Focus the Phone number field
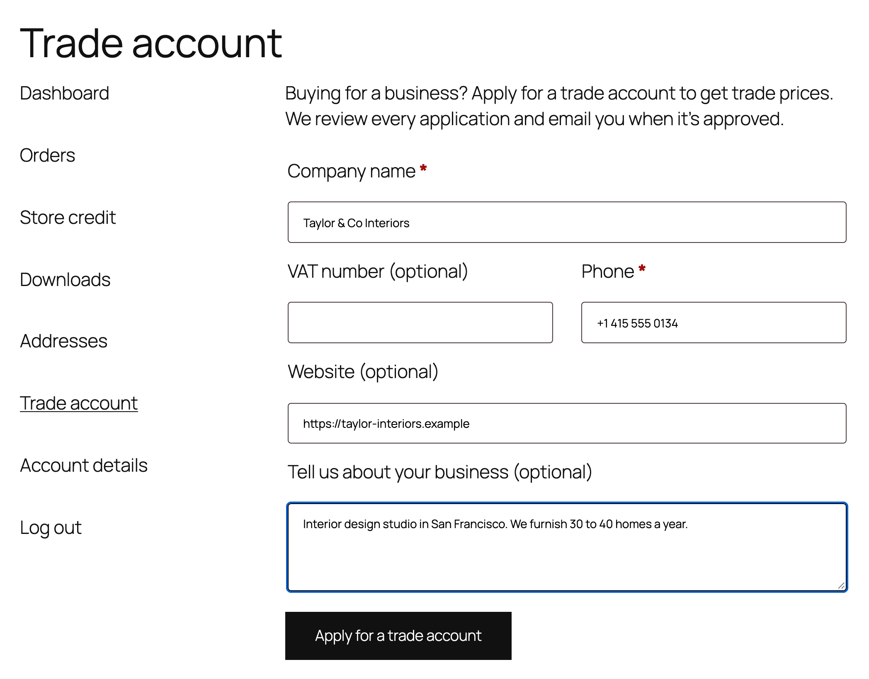The height and width of the screenshot is (679, 869). pos(714,323)
